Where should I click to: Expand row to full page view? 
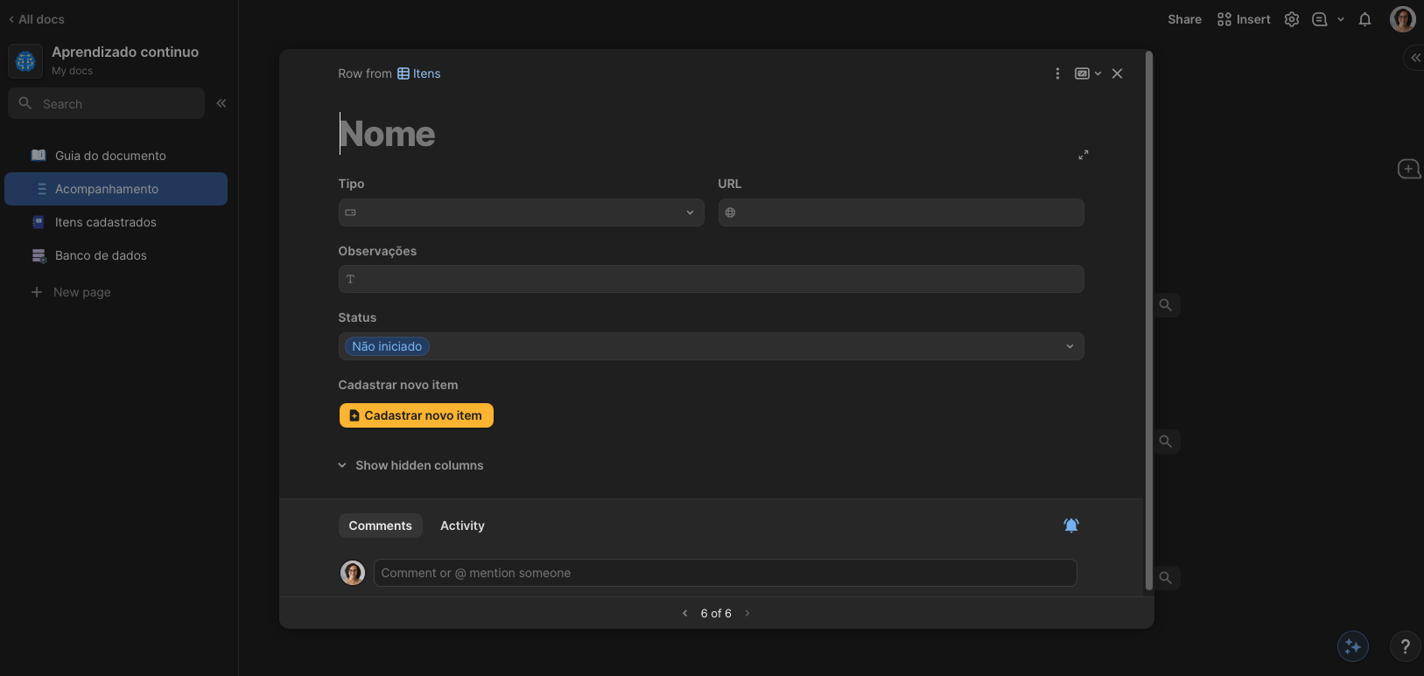[1083, 155]
